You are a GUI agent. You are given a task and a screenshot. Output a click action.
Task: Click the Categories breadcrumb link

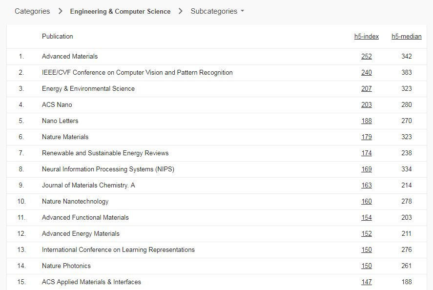(x=32, y=11)
